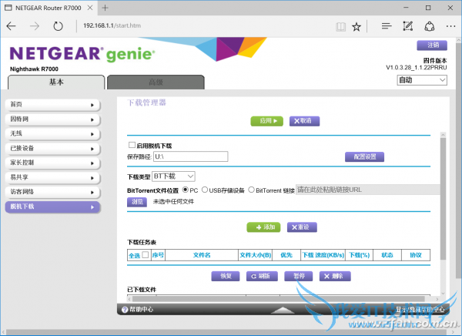462x336 pixels.
Task: Click 下载(%) column header
Action: tap(359, 255)
